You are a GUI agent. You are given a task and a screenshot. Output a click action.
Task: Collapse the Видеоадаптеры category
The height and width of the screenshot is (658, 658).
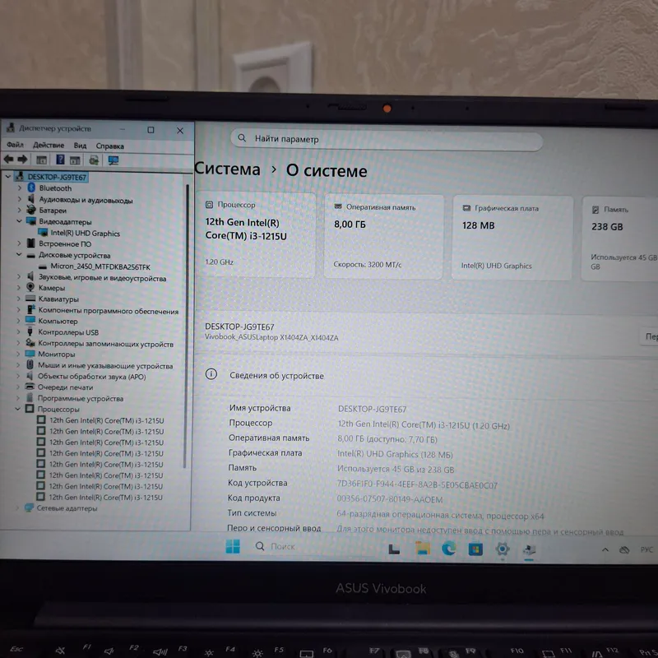pyautogui.click(x=19, y=220)
